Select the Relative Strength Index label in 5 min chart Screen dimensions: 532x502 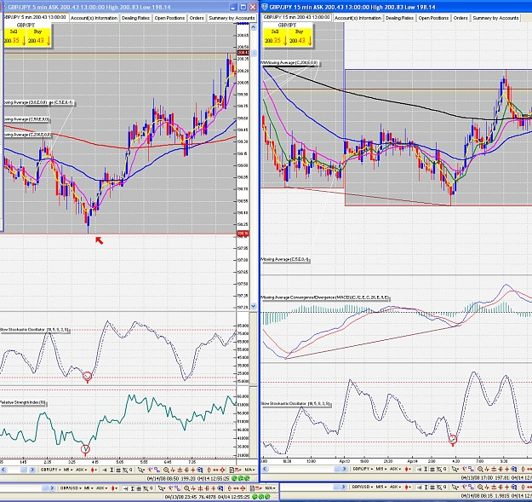point(23,402)
